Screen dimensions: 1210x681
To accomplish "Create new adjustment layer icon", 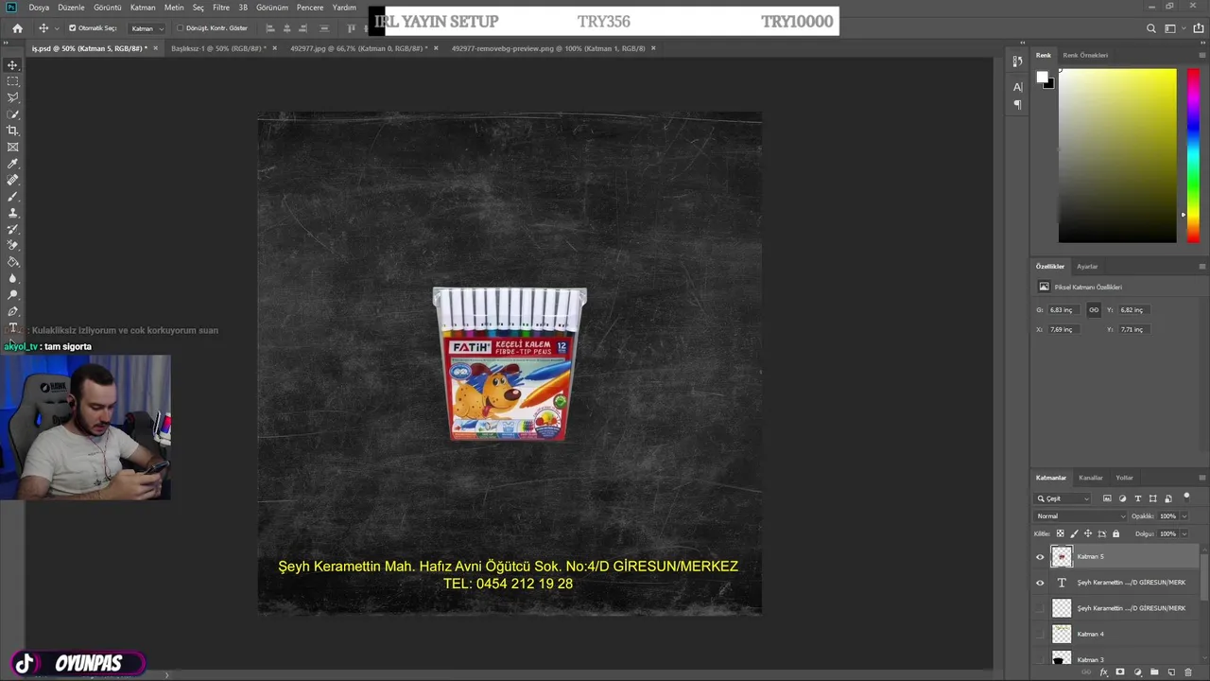I will pyautogui.click(x=1137, y=672).
